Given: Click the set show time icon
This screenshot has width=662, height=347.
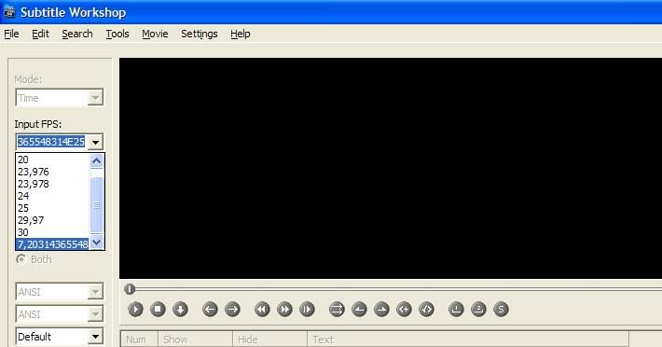Looking at the screenshot, I should tap(359, 310).
